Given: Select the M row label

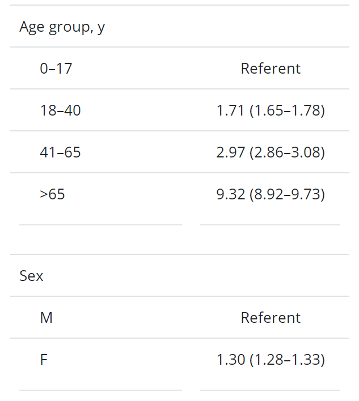Looking at the screenshot, I should click(47, 318).
